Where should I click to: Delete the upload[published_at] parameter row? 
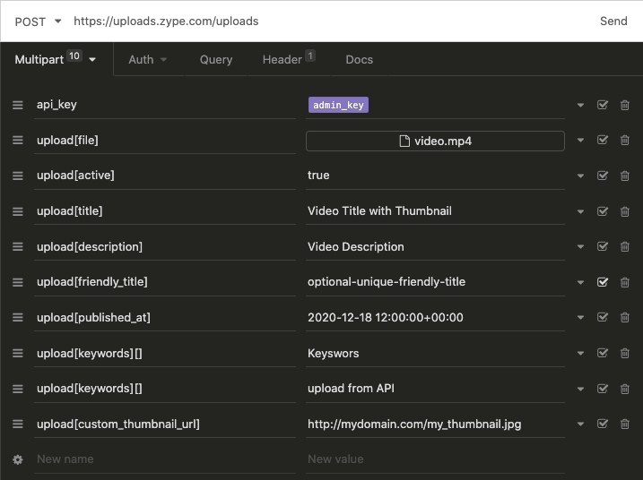point(624,317)
